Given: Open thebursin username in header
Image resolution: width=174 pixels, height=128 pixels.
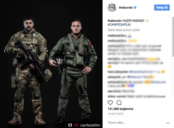Looking at the screenshot, I should coord(126,8).
